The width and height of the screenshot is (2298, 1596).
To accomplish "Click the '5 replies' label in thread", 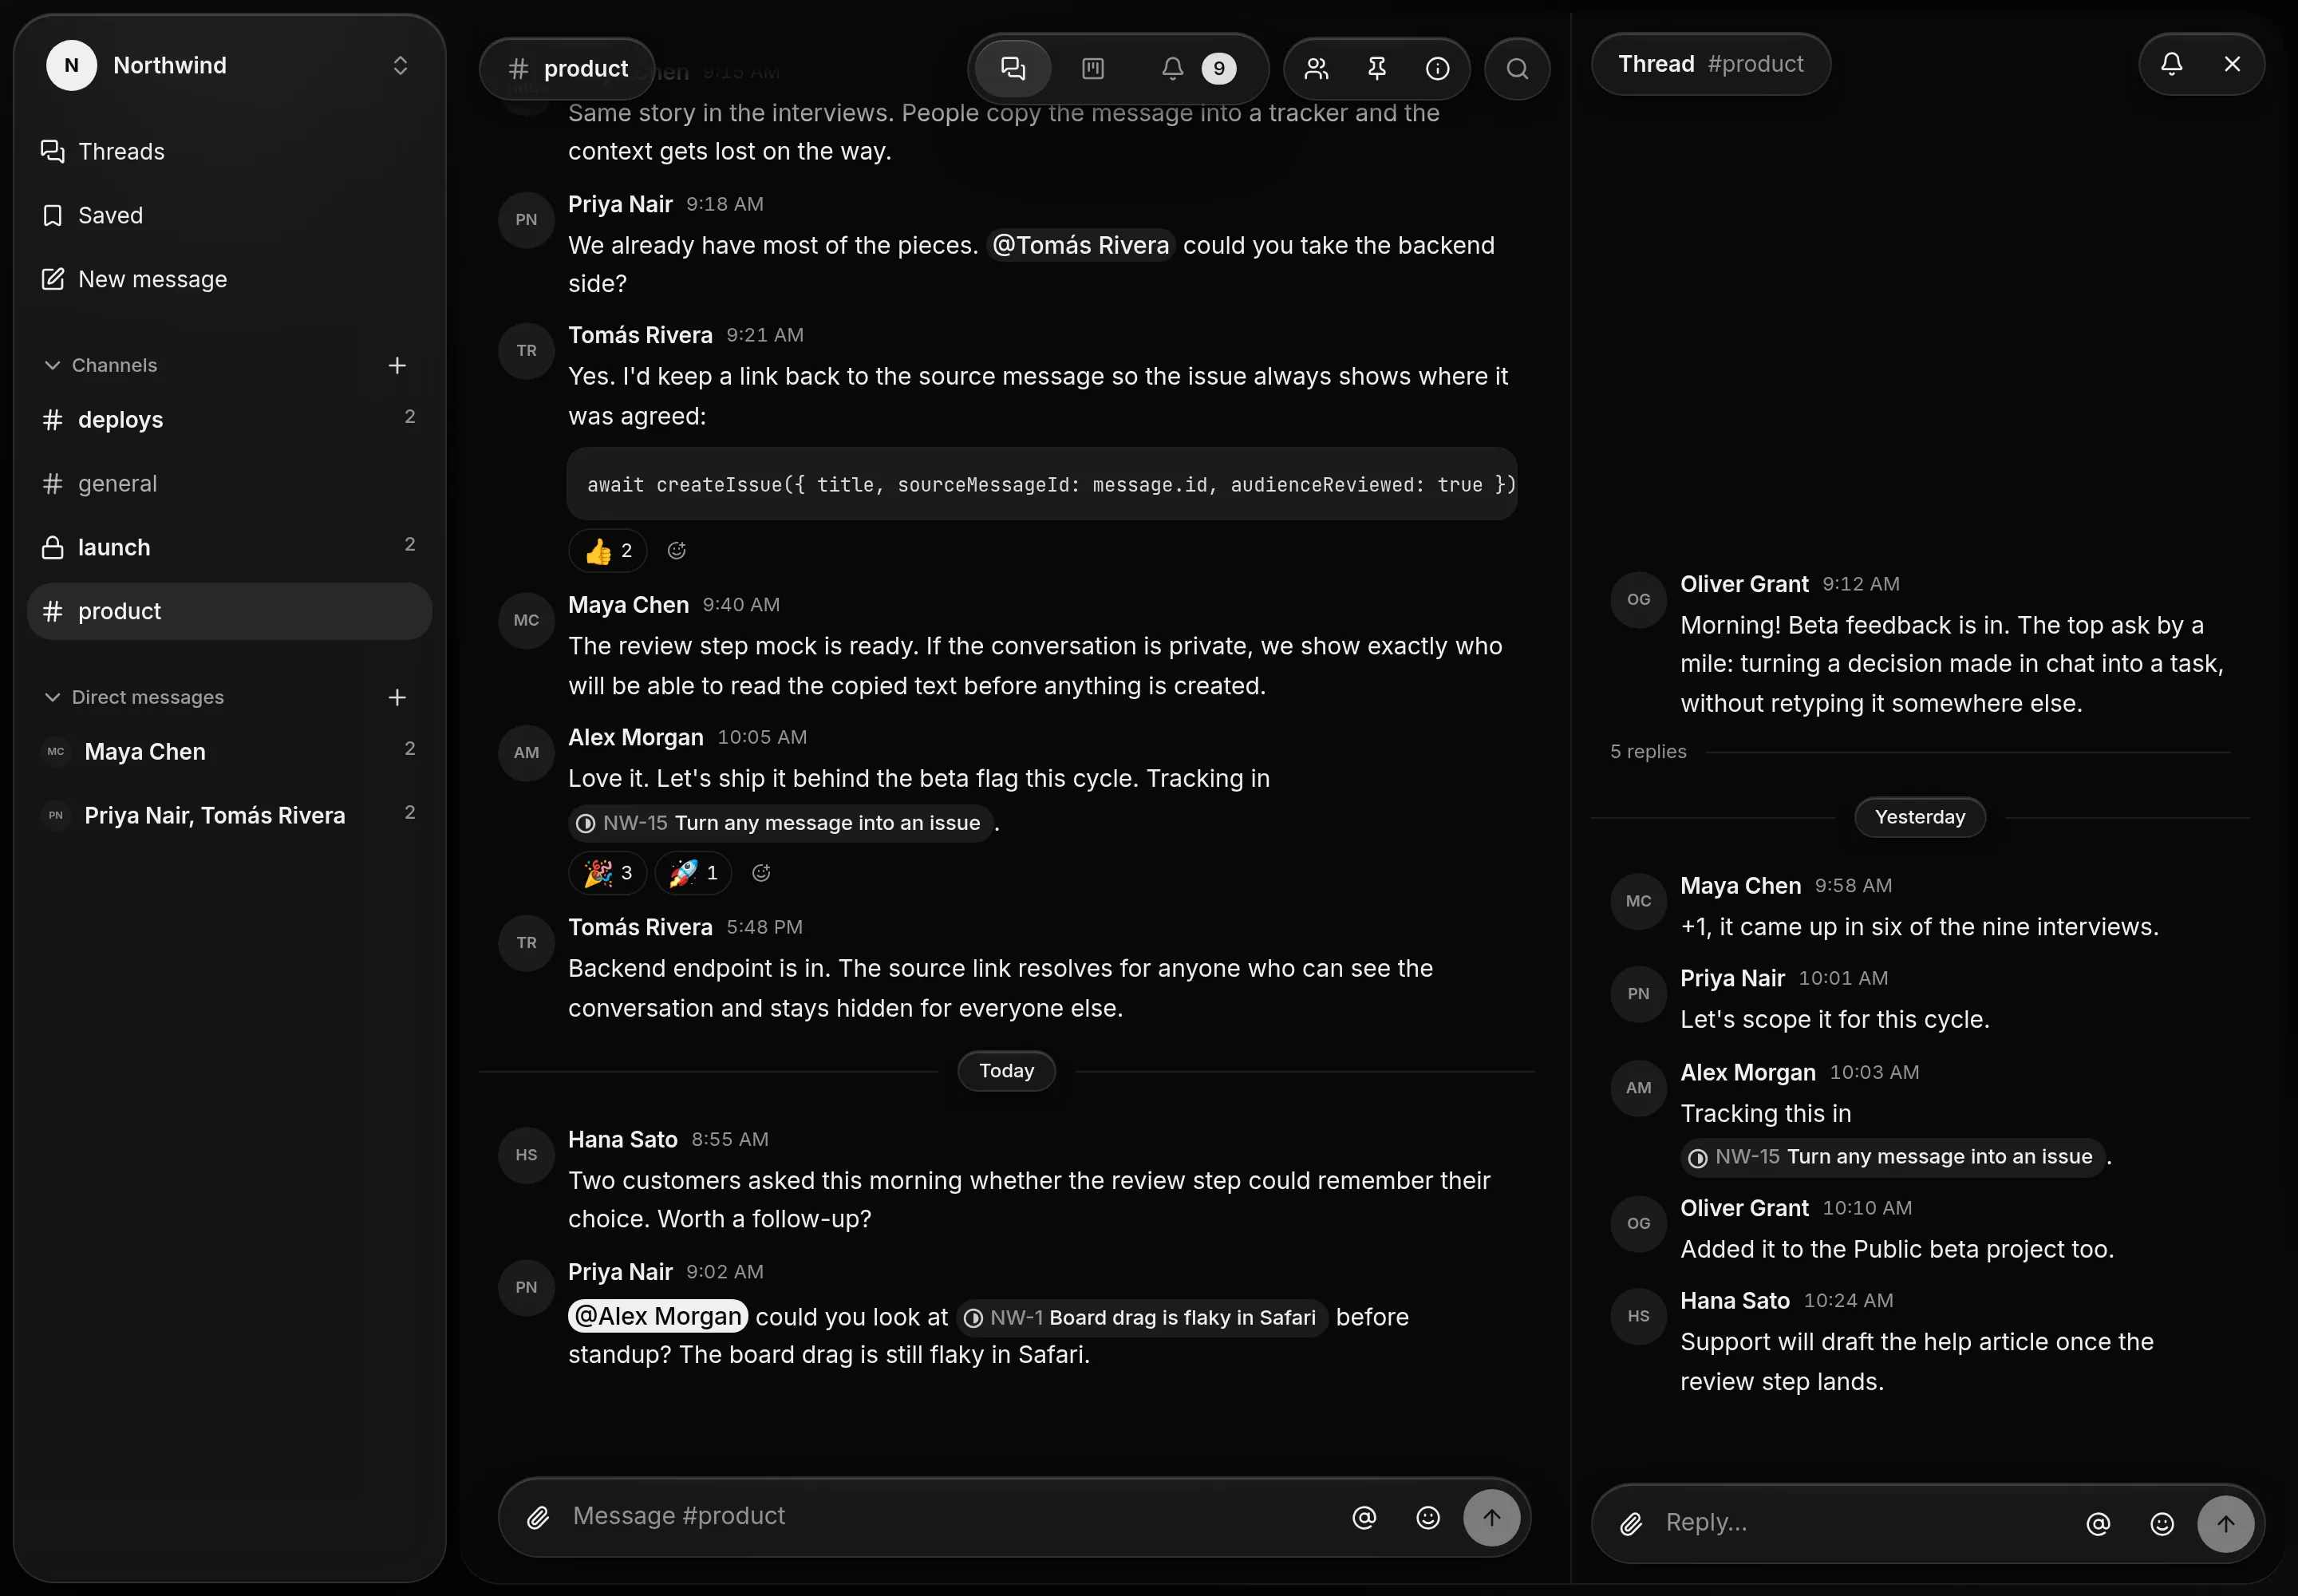I will click(1648, 751).
